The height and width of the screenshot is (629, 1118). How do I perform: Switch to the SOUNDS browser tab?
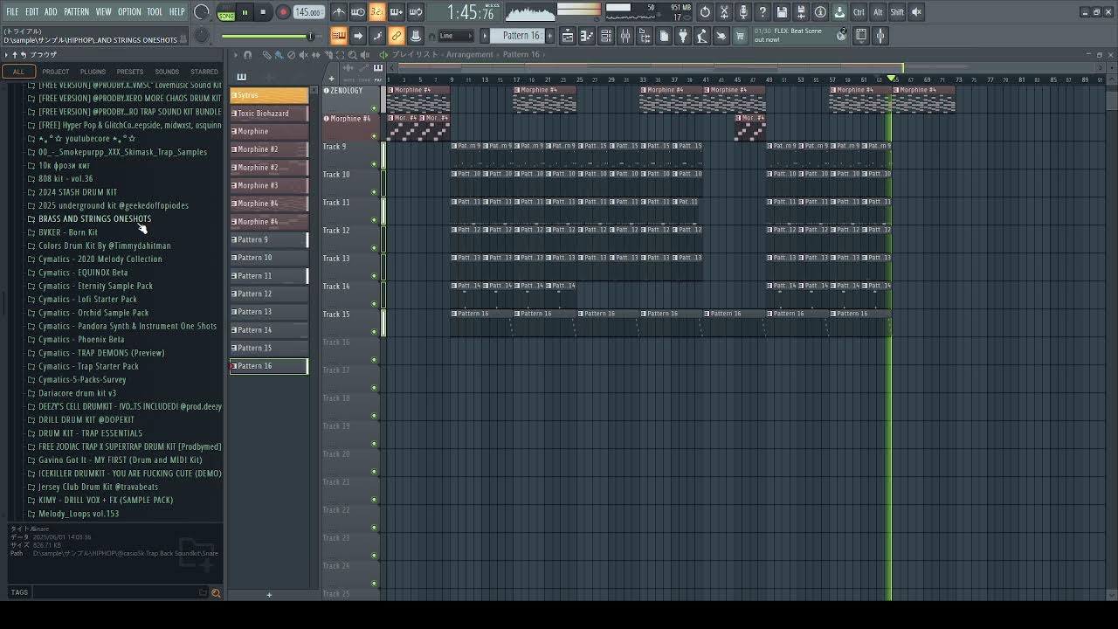[x=167, y=72]
